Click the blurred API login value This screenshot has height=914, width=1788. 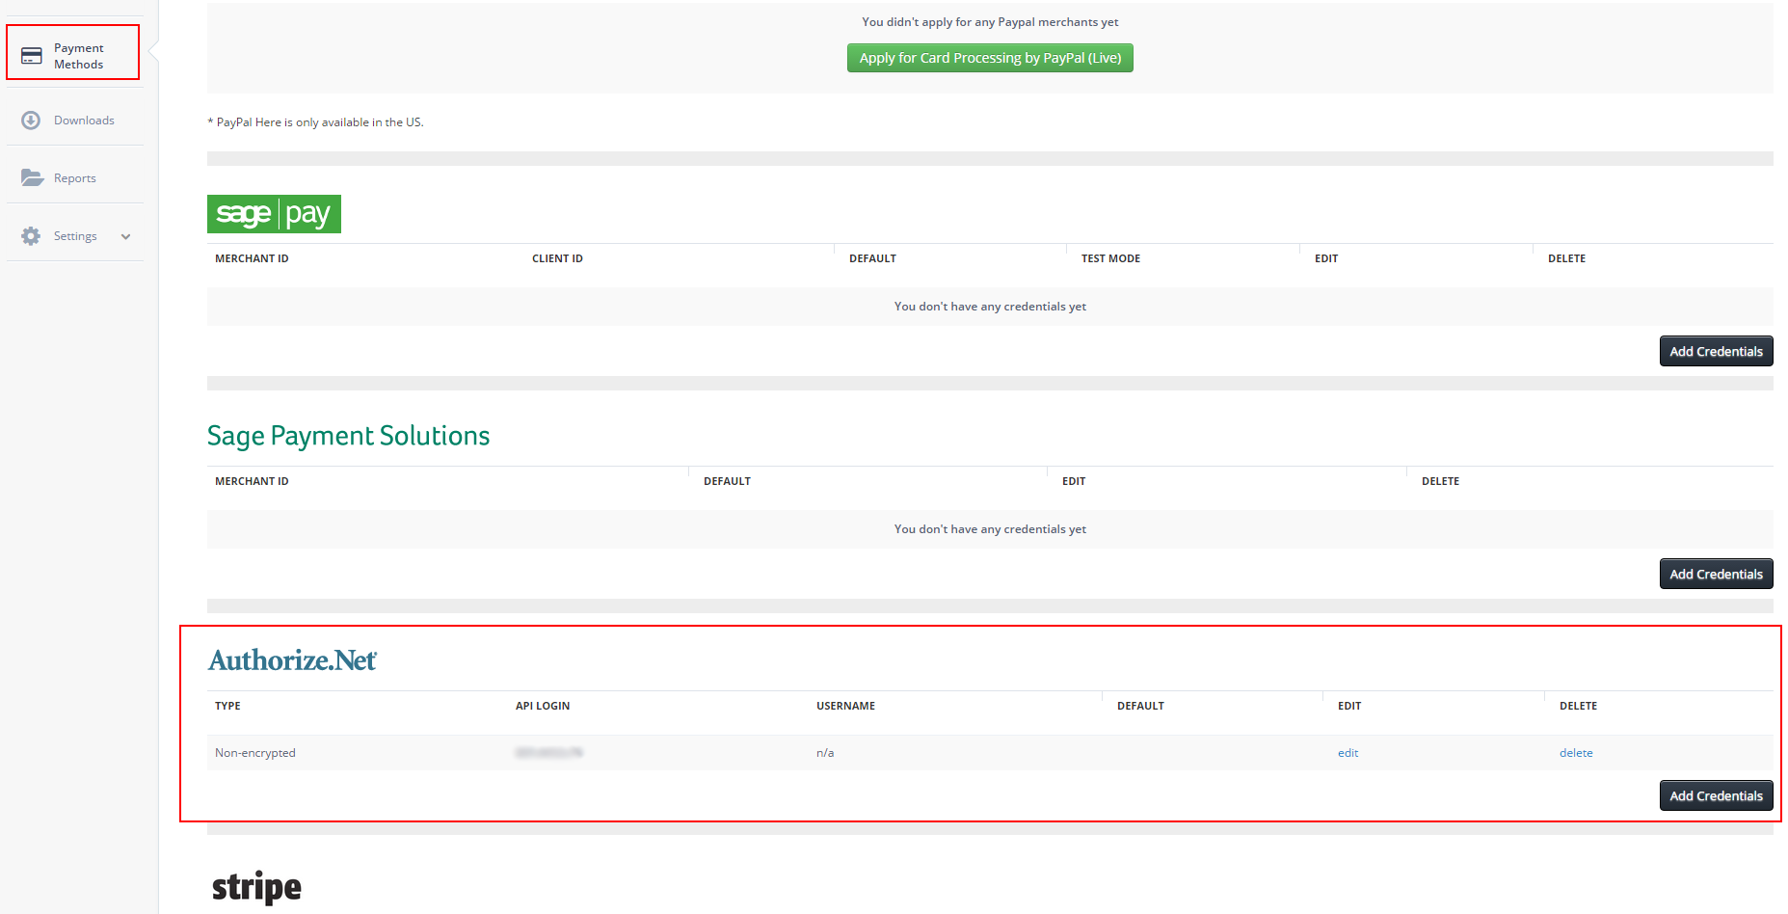click(x=548, y=753)
